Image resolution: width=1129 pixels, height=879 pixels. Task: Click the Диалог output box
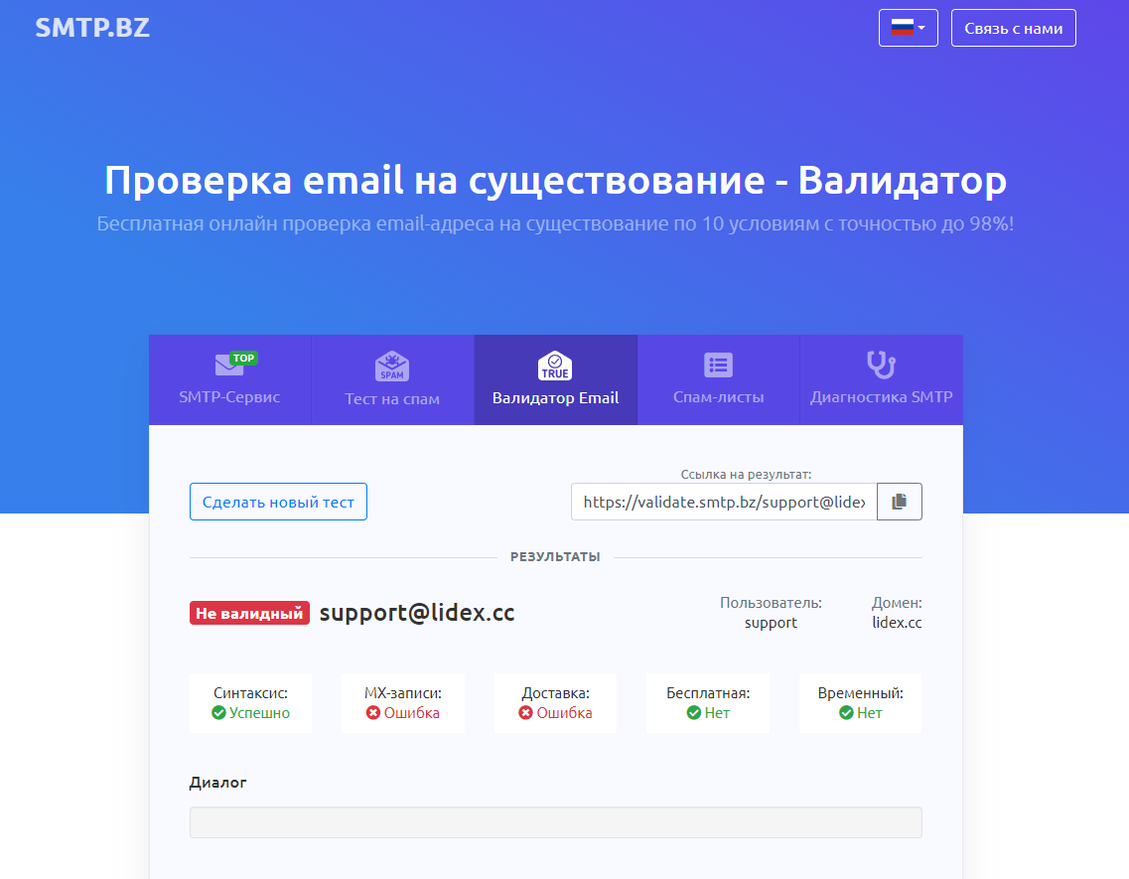coord(555,822)
